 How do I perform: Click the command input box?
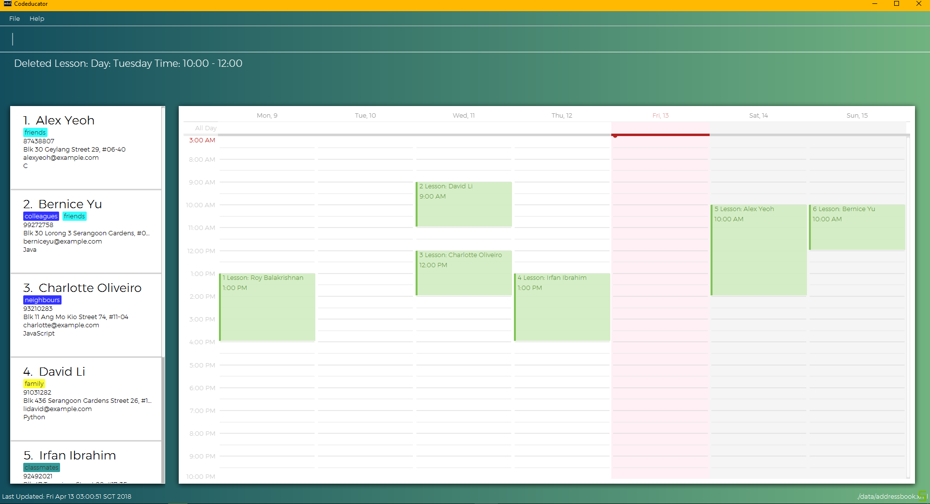(x=465, y=39)
